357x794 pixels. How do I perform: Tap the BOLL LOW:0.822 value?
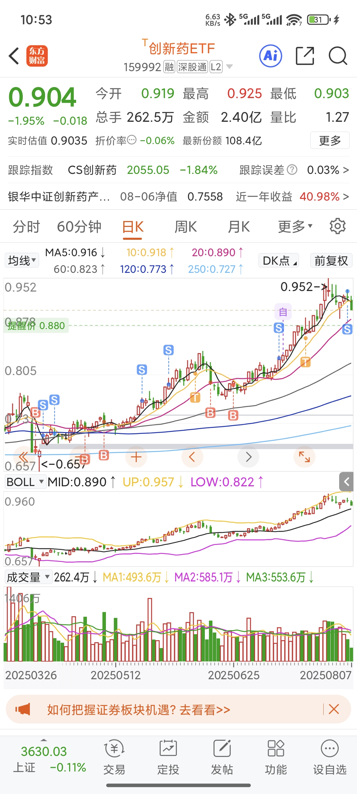click(227, 482)
